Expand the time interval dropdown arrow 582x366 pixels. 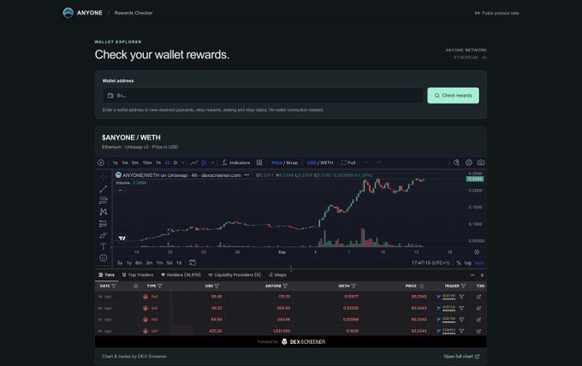[182, 162]
